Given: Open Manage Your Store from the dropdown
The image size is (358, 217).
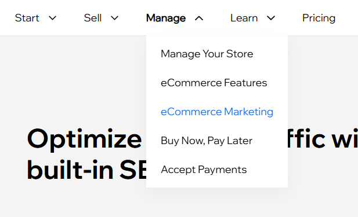Looking at the screenshot, I should coord(207,54).
